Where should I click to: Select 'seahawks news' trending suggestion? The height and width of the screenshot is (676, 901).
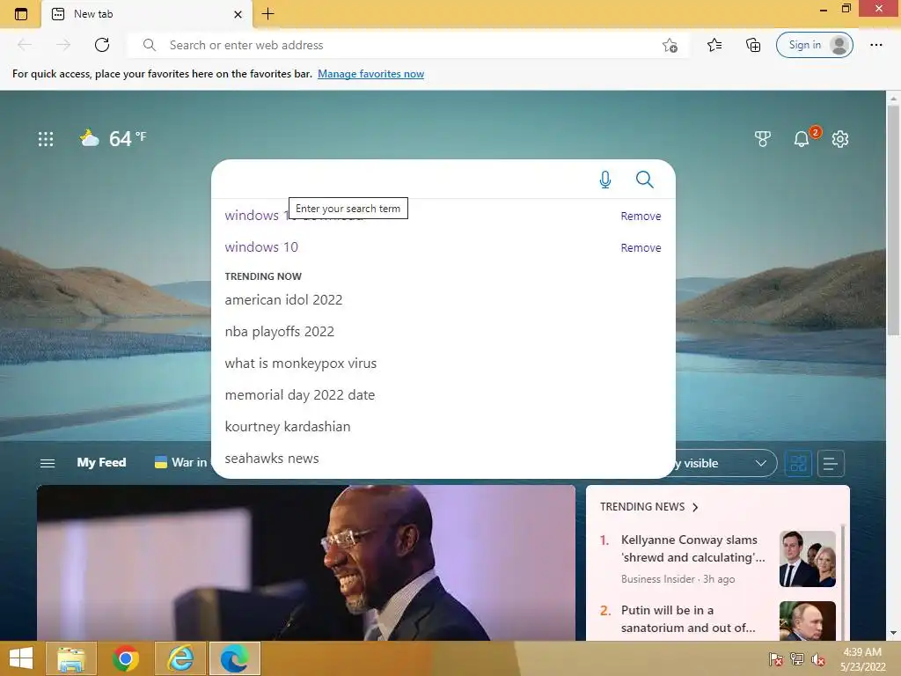tap(272, 458)
